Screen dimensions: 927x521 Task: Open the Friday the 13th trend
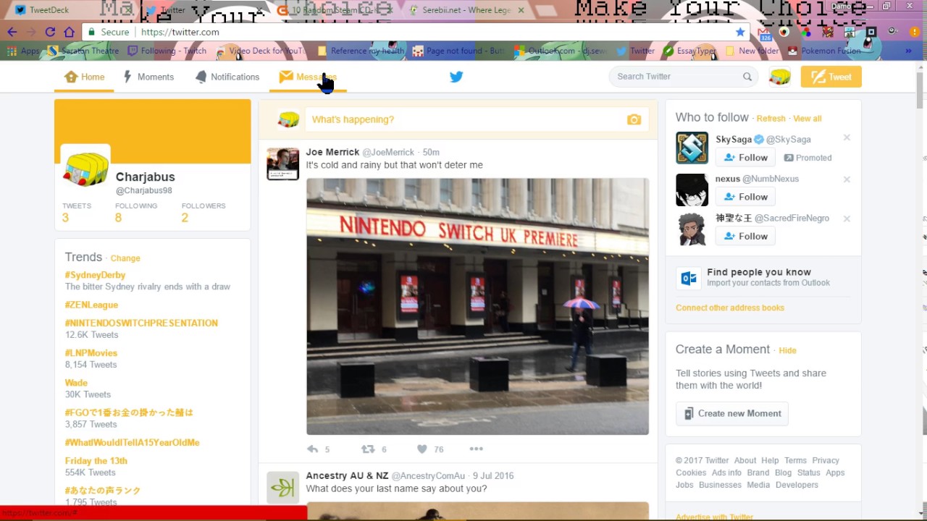pos(96,460)
